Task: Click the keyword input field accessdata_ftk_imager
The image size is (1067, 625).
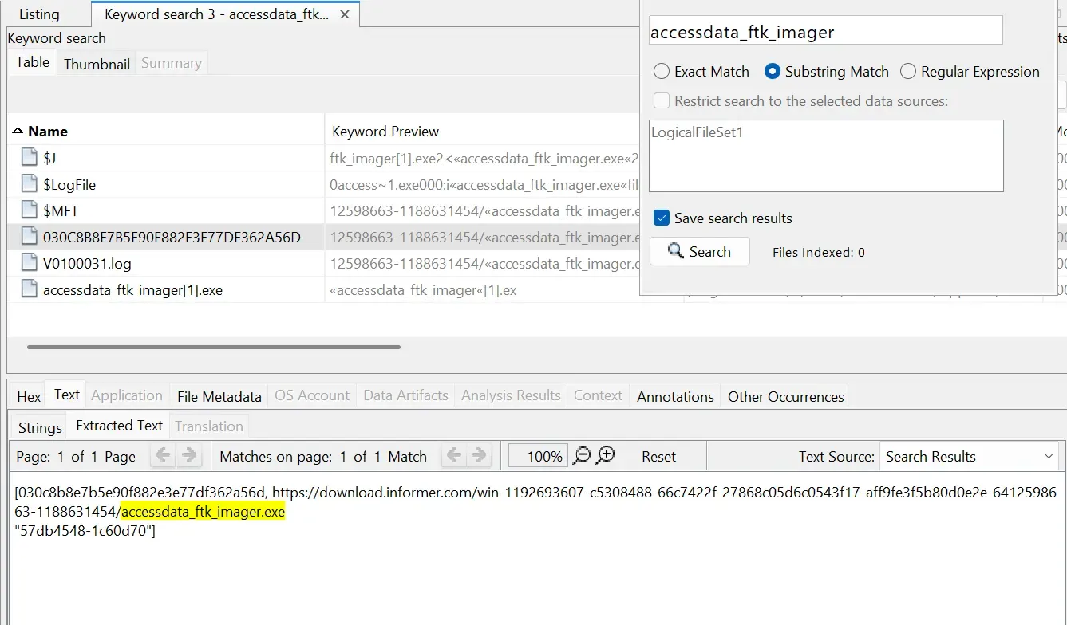Action: pos(825,32)
